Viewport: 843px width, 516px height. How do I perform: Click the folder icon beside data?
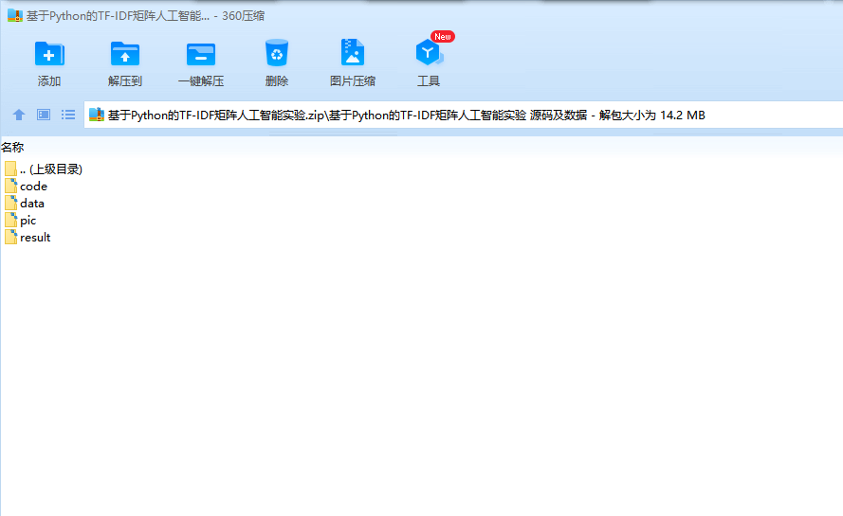[10, 204]
